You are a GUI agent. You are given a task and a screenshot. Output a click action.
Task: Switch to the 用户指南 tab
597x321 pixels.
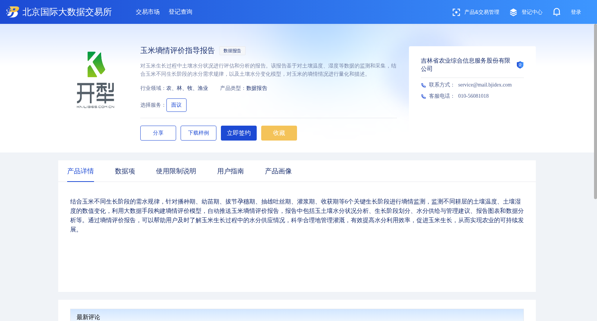[231, 171]
